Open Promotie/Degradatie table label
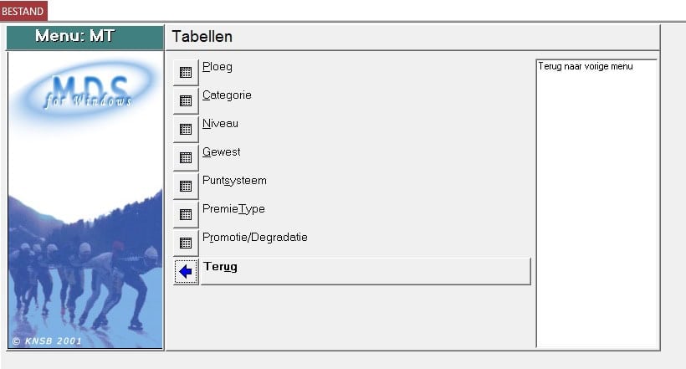The image size is (686, 369). click(x=255, y=237)
